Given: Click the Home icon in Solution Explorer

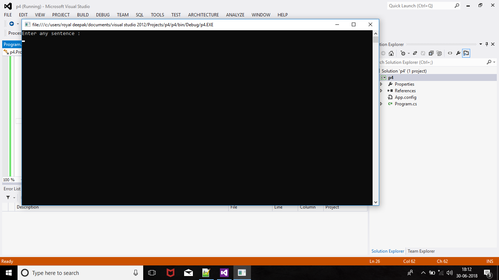Looking at the screenshot, I should (x=391, y=53).
